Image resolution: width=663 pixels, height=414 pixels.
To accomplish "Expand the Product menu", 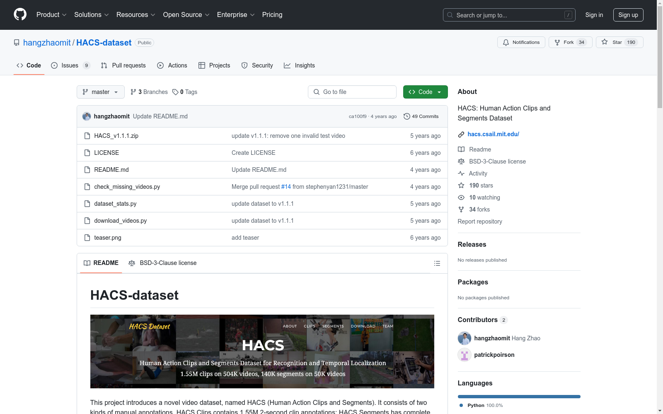I will (x=51, y=15).
